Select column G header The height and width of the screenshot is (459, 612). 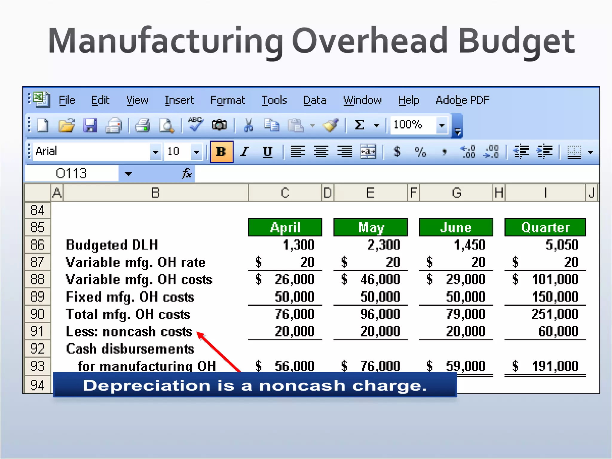[456, 193]
